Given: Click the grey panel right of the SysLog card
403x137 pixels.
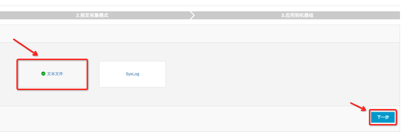Looking at the screenshot, I should (268, 74).
